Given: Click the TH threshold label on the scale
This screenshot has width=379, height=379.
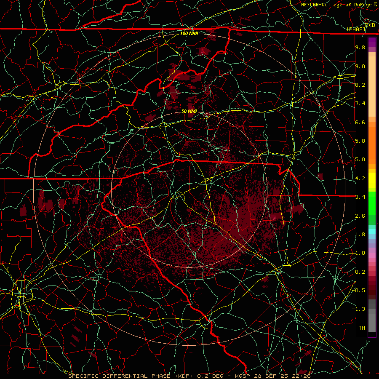Looking at the screenshot, I should pyautogui.click(x=362, y=328).
